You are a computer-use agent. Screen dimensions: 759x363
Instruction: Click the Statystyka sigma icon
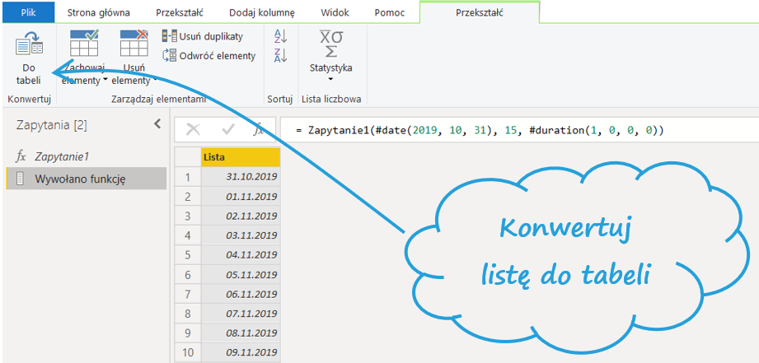coord(330,43)
